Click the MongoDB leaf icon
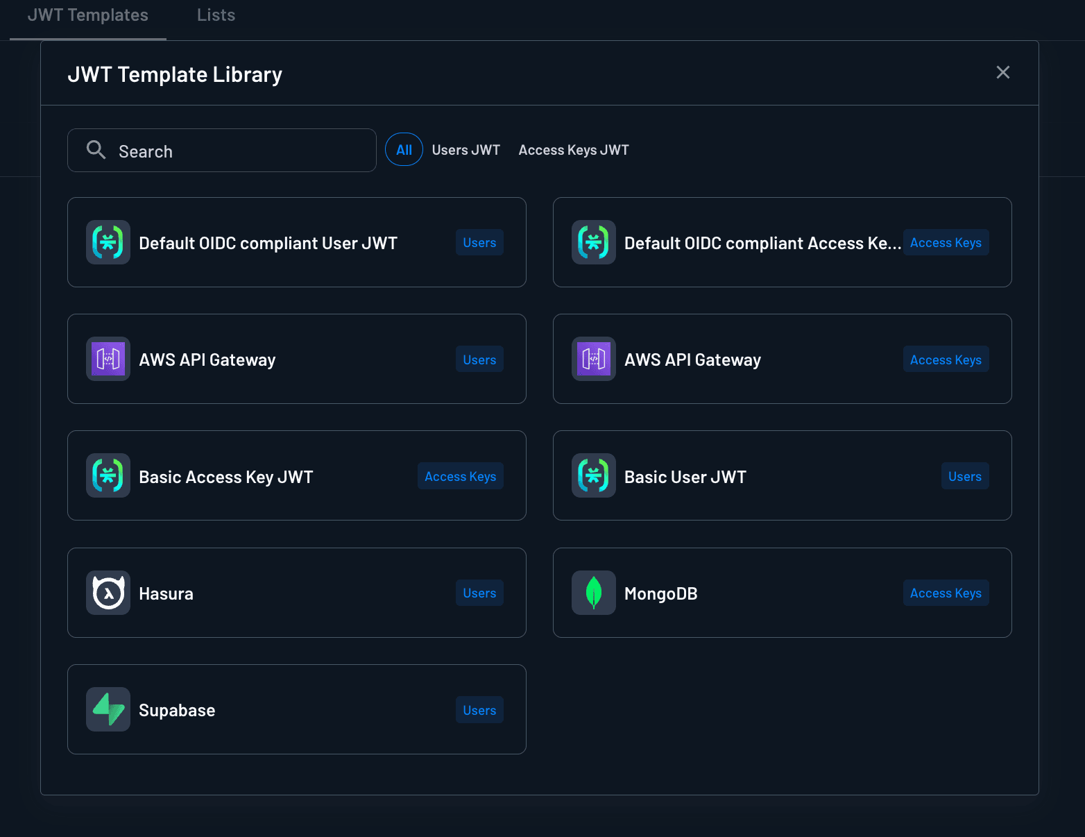Image resolution: width=1085 pixels, height=837 pixels. pos(594,593)
